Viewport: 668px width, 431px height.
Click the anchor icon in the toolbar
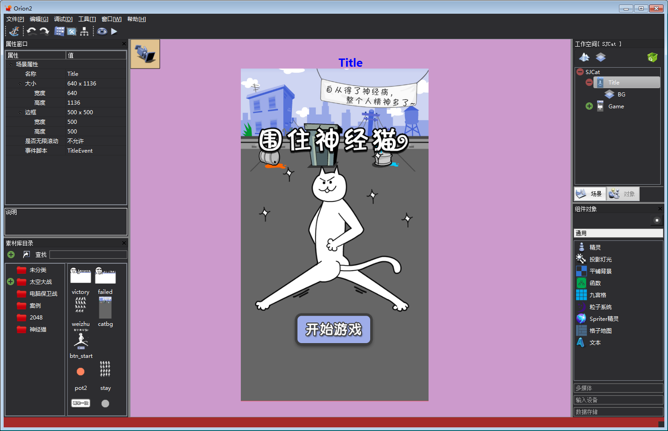pyautogui.click(x=14, y=31)
